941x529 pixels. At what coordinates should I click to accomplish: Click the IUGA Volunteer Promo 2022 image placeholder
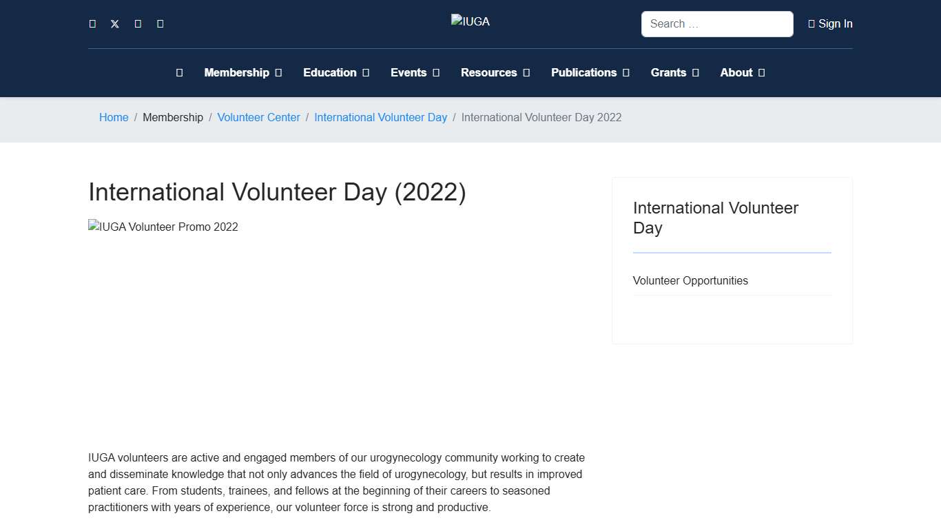point(163,227)
